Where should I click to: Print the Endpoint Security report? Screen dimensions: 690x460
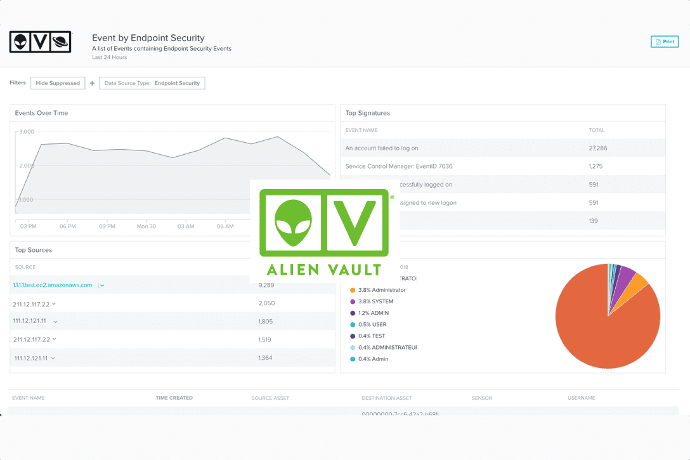[665, 42]
